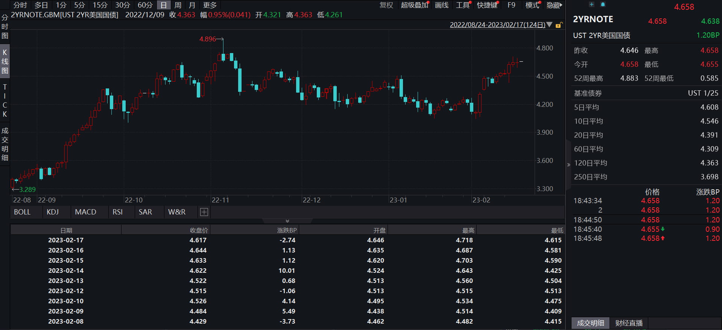Open the 复权 adjustment menu
Image resolution: width=722 pixels, height=330 pixels.
click(386, 5)
